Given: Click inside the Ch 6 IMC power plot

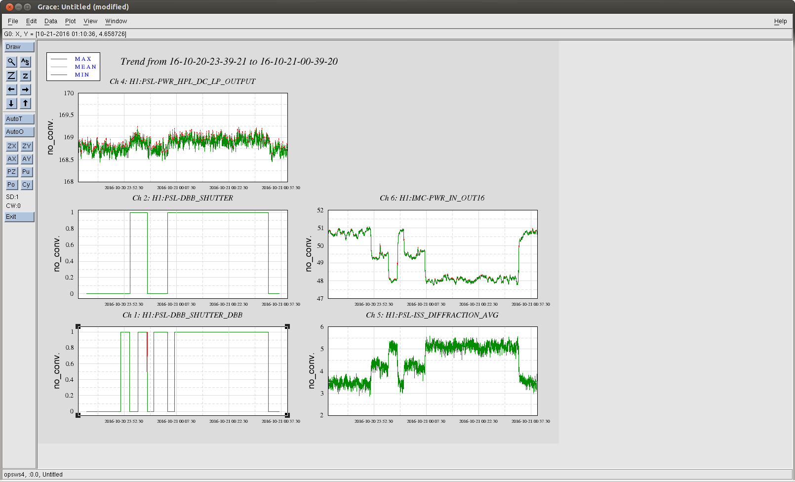Looking at the screenshot, I should 433,254.
